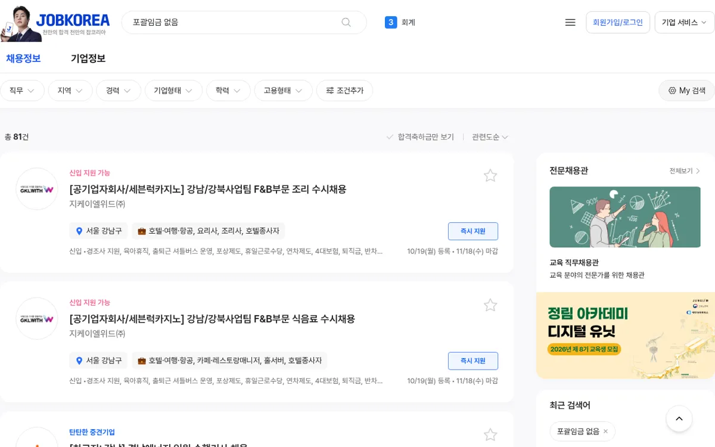
Task: Bookmark the 조리 수시채용 job with star
Action: pyautogui.click(x=490, y=175)
